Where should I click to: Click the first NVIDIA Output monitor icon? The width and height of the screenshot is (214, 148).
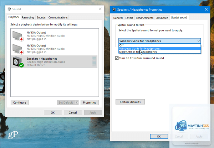coord(18,36)
